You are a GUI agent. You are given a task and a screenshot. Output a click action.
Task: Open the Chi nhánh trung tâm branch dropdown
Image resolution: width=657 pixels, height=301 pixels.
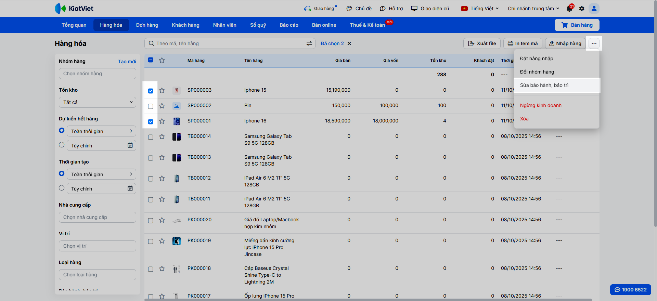coord(533,9)
